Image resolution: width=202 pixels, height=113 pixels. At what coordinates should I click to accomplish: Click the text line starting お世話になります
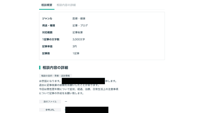point(78,81)
